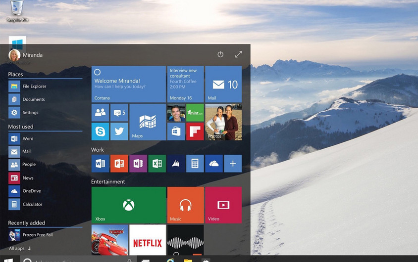The height and width of the screenshot is (262, 418).
Task: Launch the OneNote tile in Work group
Action: pos(138,164)
